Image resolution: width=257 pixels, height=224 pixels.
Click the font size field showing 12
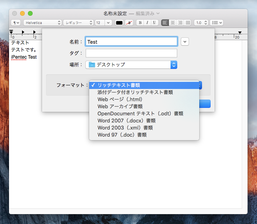pos(100,23)
